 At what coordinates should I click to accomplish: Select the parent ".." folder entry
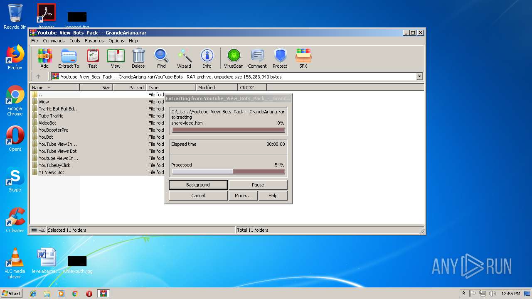pos(40,95)
